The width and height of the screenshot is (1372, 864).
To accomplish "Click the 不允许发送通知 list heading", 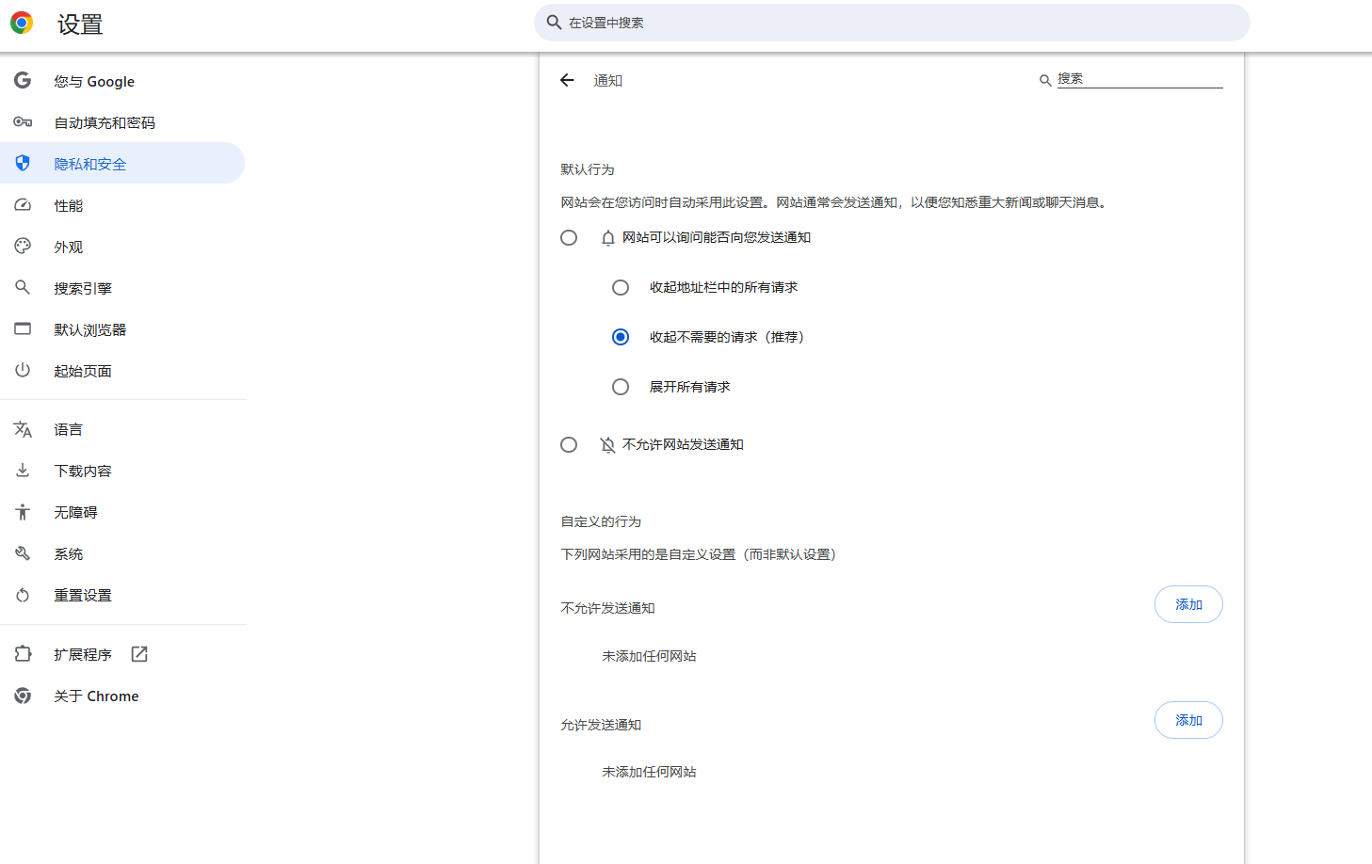I will [608, 608].
